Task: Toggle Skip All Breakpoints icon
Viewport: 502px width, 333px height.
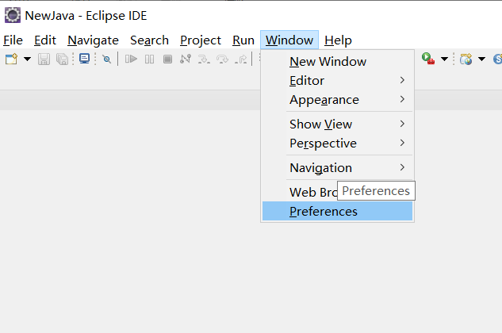Action: click(x=106, y=59)
